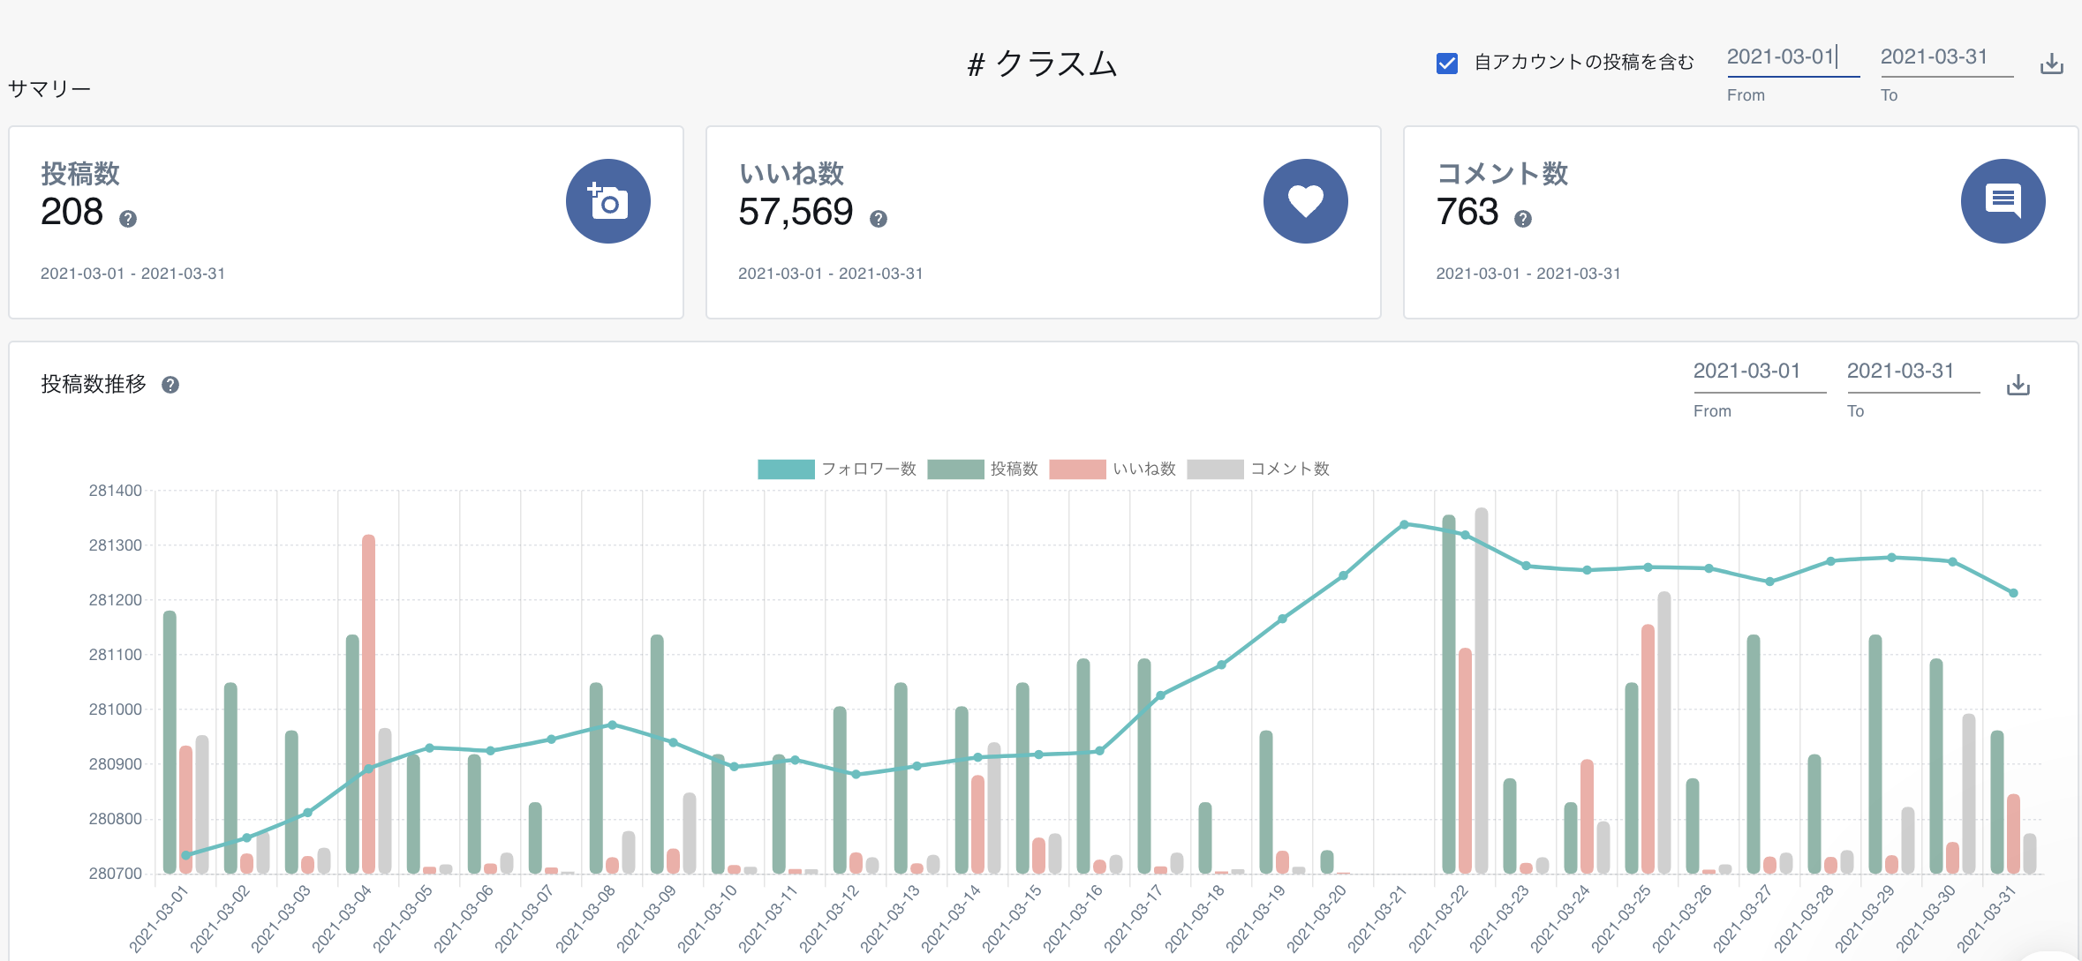Open summary From date field 2021-03-01
The width and height of the screenshot is (2082, 961).
coord(1781,57)
